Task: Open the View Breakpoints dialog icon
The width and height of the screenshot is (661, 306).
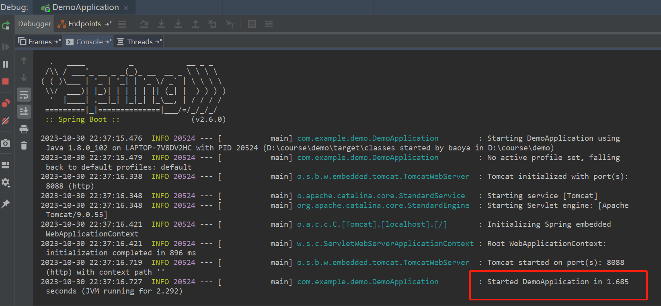Action: tap(6, 103)
